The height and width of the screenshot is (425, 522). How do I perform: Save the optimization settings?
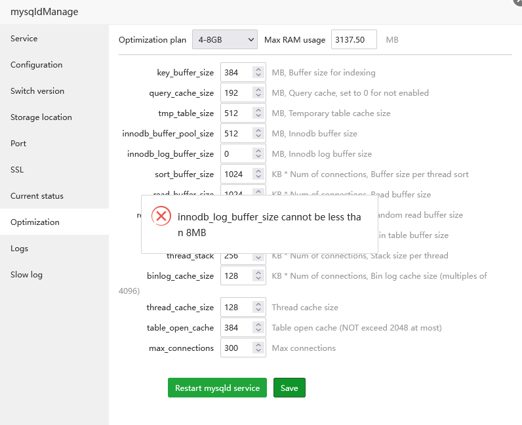[289, 388]
